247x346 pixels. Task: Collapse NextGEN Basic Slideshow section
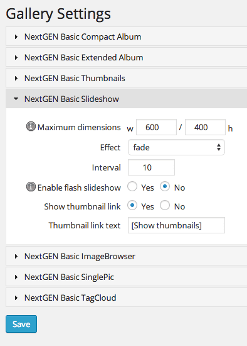127,99
